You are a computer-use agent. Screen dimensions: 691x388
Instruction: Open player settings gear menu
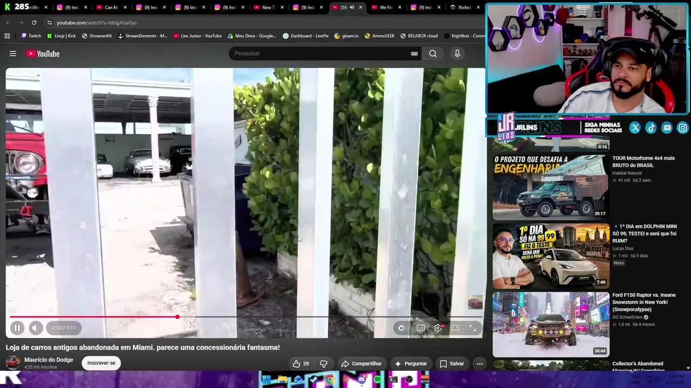click(x=438, y=328)
